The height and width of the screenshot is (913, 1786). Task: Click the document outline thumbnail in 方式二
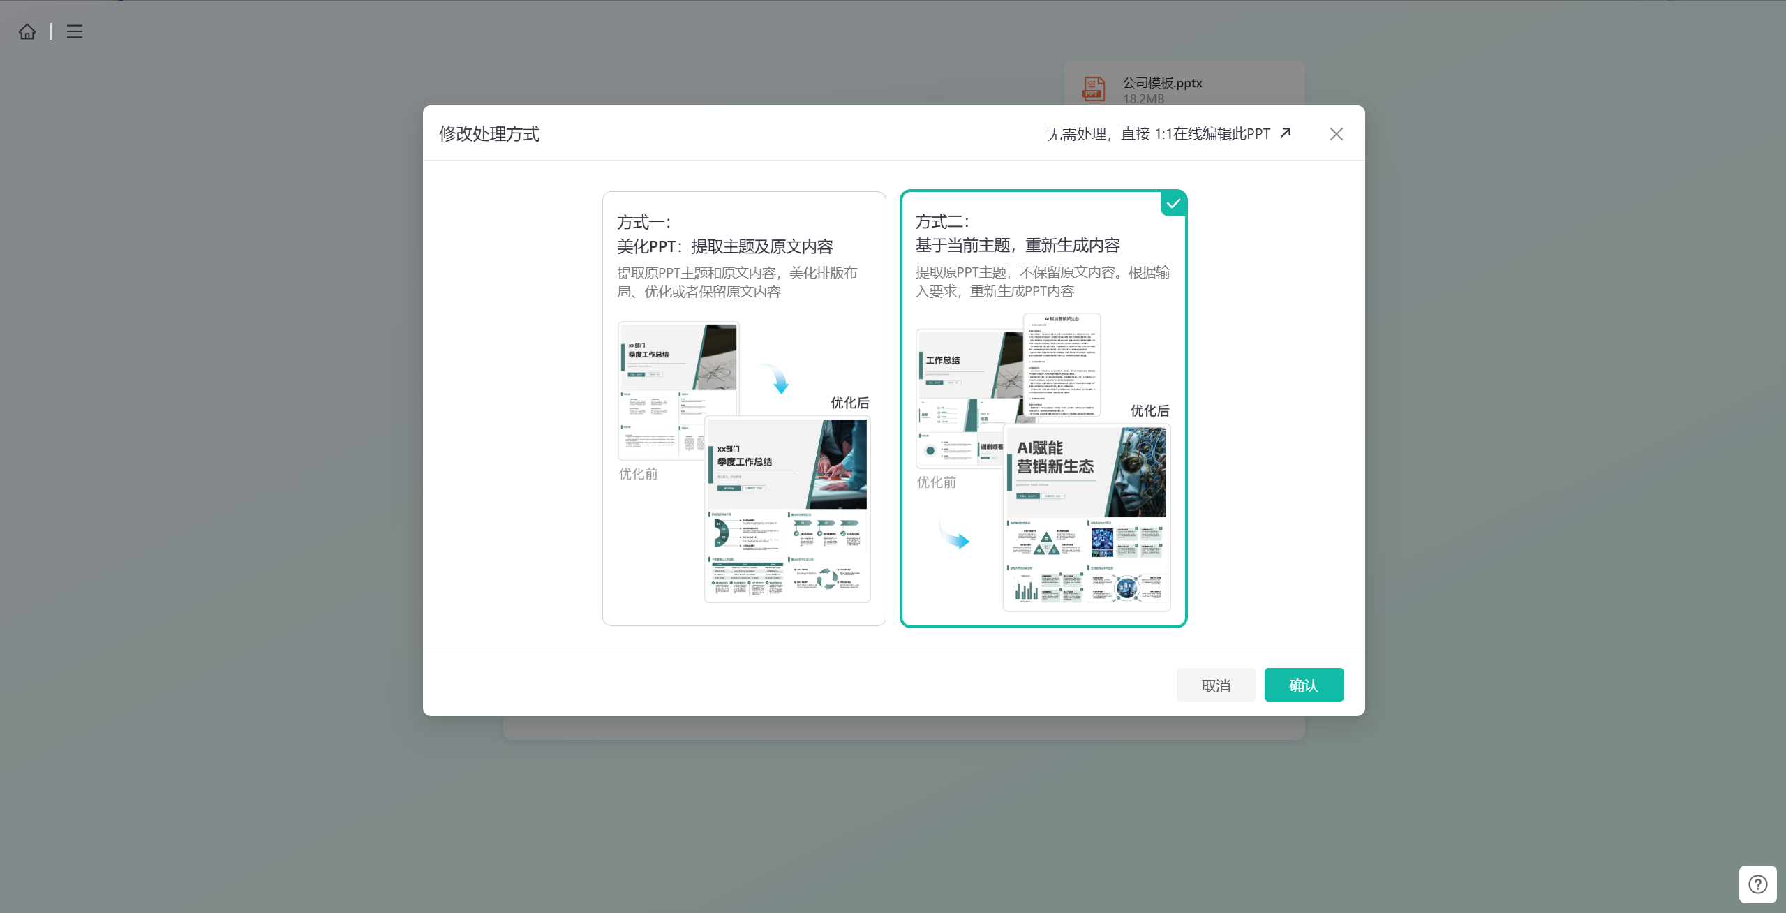[1062, 364]
